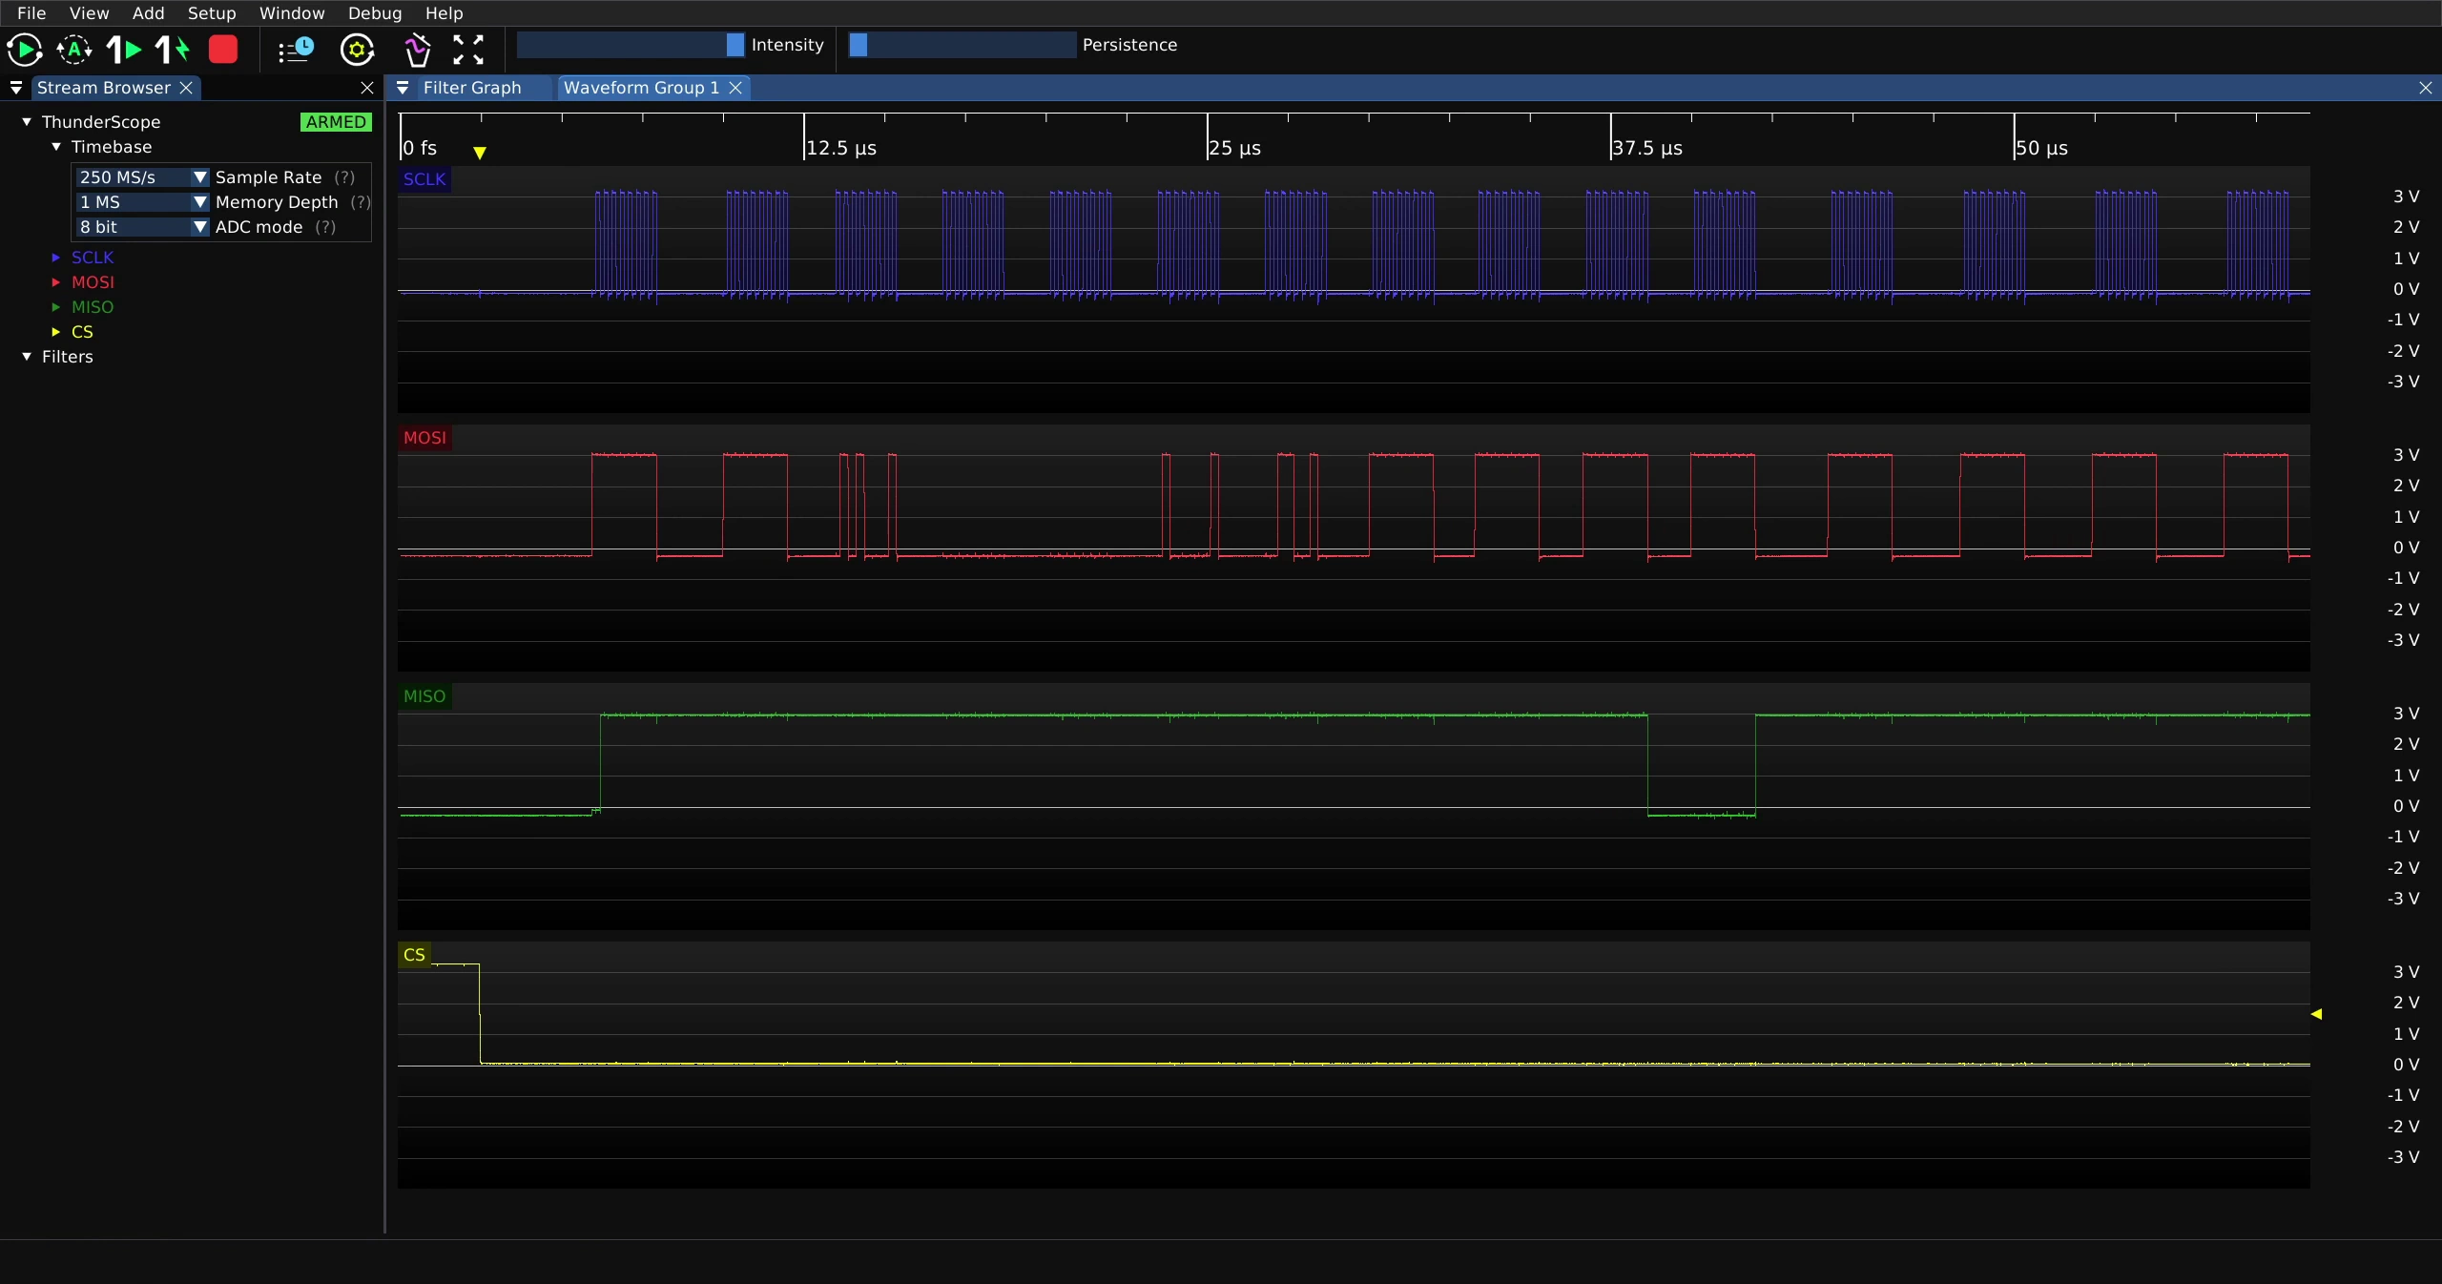Switch to the Filter Graph tab
The height and width of the screenshot is (1284, 2442).
[x=472, y=88]
